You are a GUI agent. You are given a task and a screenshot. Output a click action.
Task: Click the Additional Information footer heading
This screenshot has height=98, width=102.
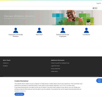58,60
